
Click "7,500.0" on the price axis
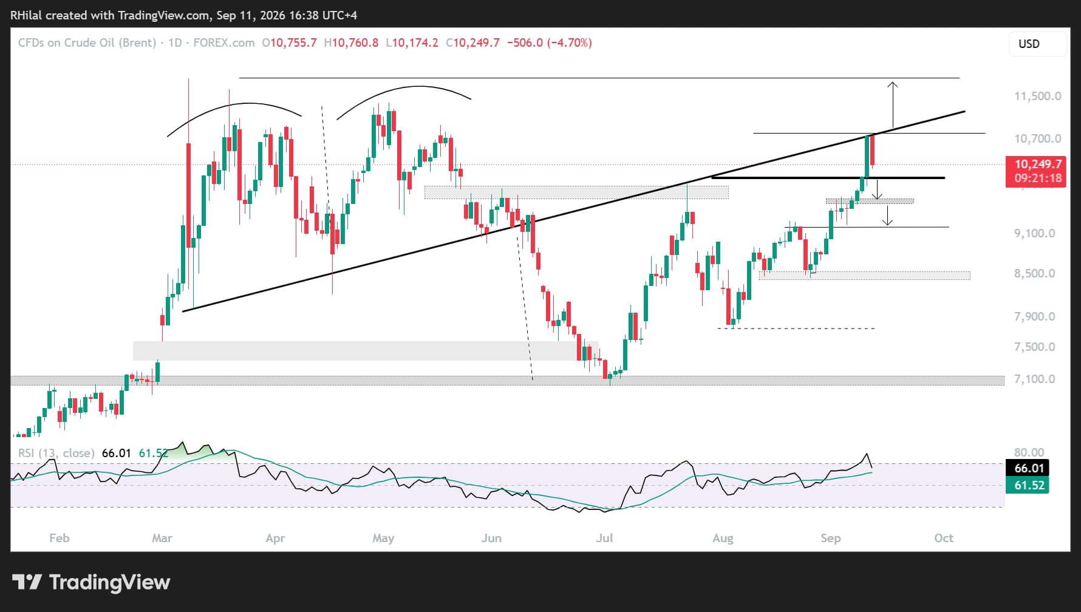pyautogui.click(x=1034, y=347)
